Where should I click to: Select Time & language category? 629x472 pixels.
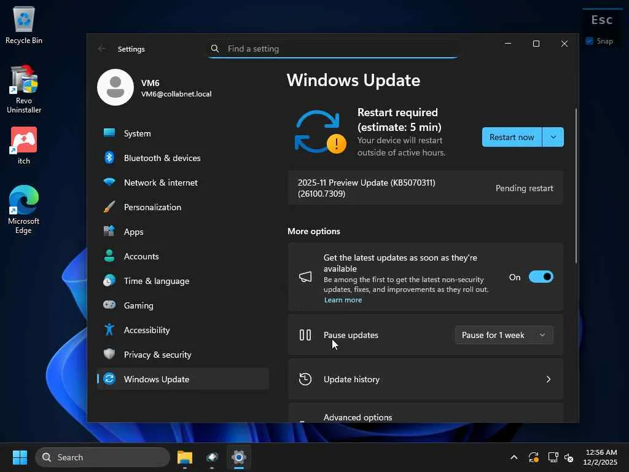[183, 281]
